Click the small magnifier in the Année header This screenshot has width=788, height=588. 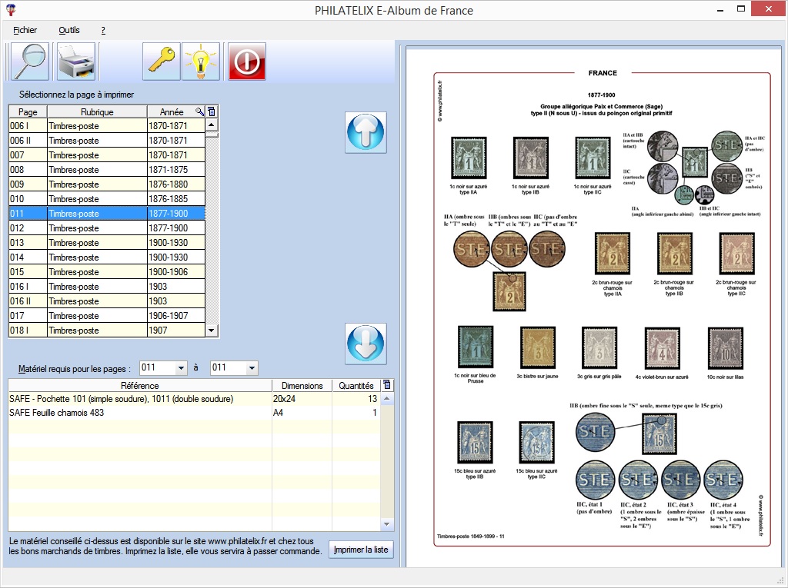(199, 111)
